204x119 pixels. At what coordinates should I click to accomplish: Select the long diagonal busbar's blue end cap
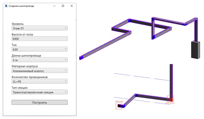(81, 58)
